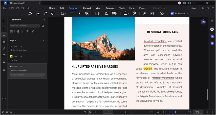Select the Underline text tool
The image size is (216, 115).
coord(63,13)
